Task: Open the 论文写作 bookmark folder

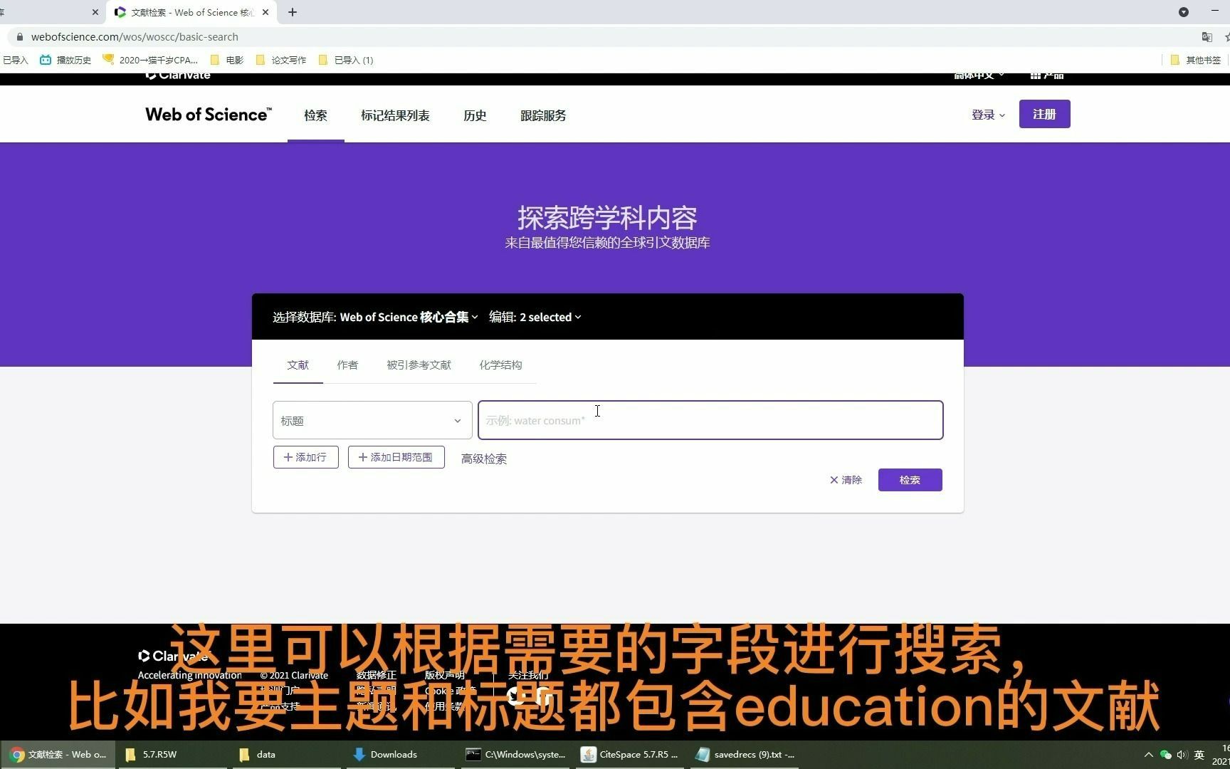Action: click(281, 60)
